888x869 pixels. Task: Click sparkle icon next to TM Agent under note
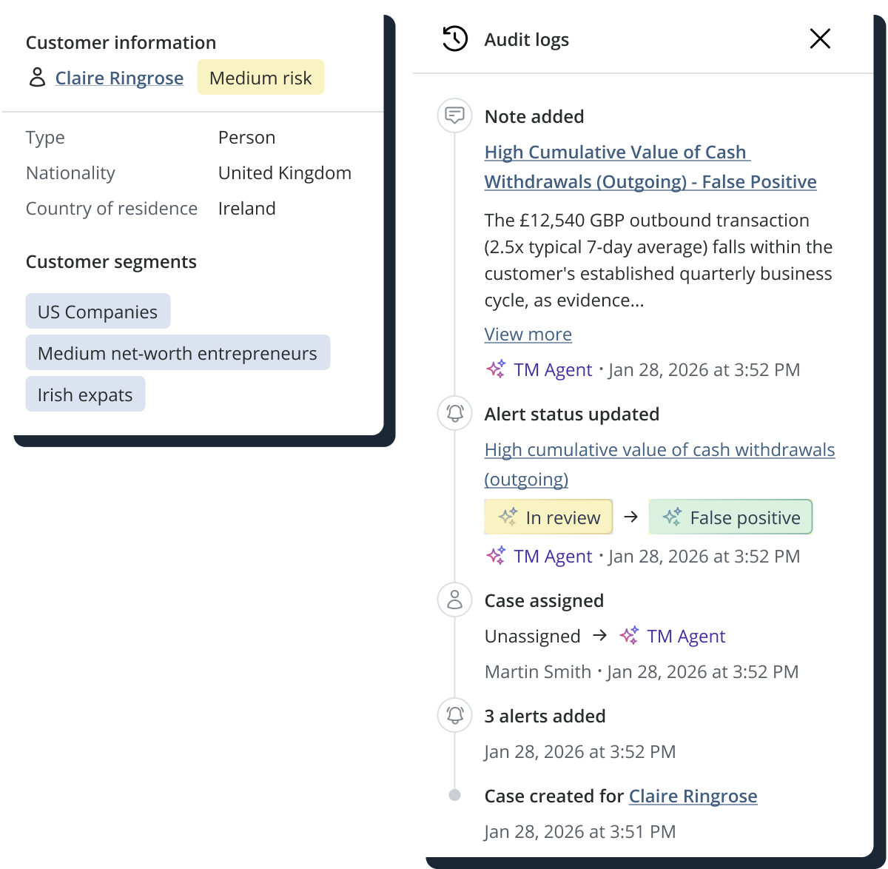click(x=496, y=369)
